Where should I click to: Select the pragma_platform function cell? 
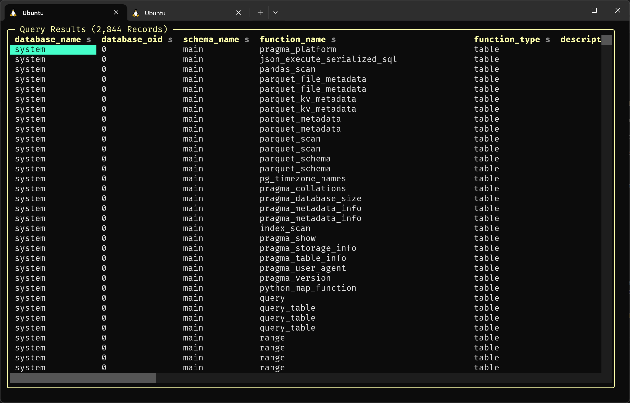(x=298, y=49)
